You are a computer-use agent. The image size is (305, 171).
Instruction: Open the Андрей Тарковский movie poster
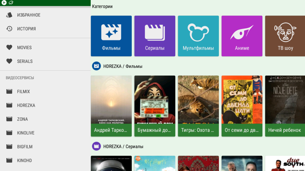111,106
